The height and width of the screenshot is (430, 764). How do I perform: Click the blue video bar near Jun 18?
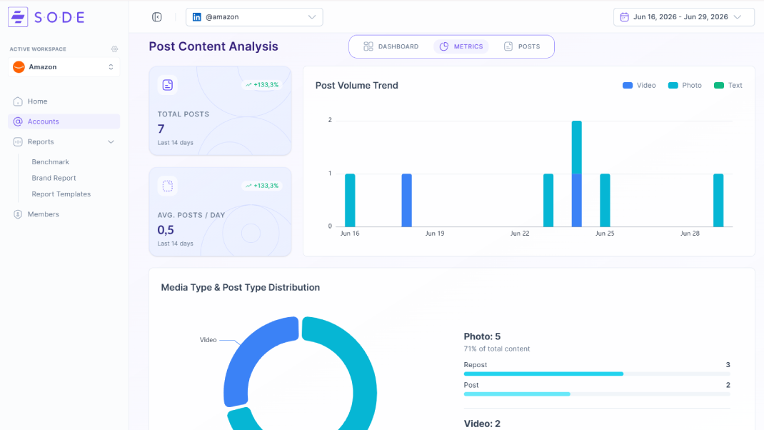point(407,200)
